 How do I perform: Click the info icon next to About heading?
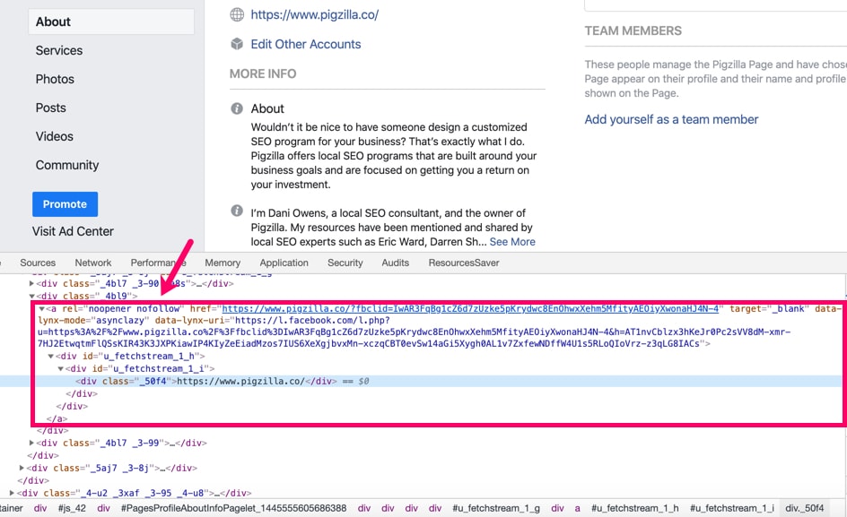pos(237,108)
